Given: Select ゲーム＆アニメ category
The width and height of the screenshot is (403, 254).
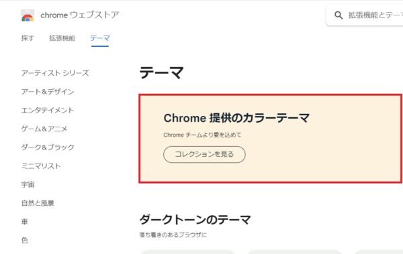Looking at the screenshot, I should [x=44, y=129].
